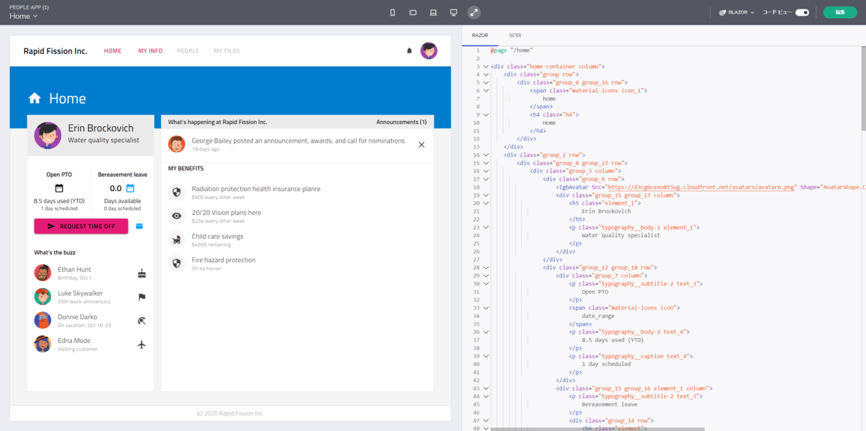Screen dimensions: 866x431
Task: Click the Bereavement leave calendar icon
Action: [130, 188]
